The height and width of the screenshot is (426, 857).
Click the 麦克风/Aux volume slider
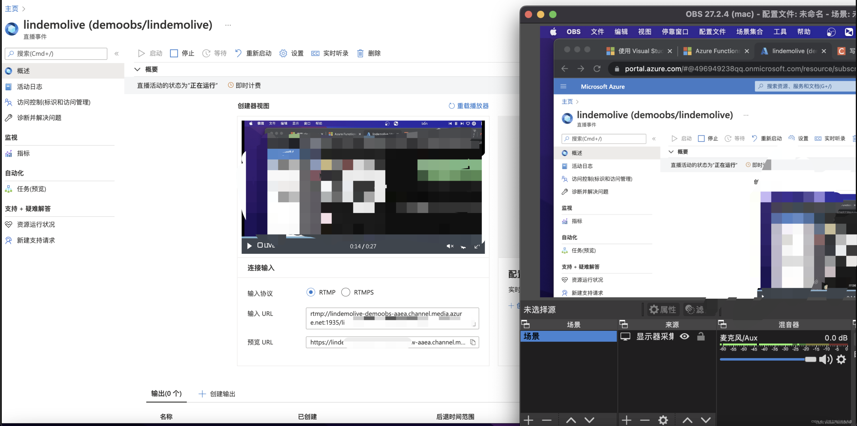tap(767, 360)
